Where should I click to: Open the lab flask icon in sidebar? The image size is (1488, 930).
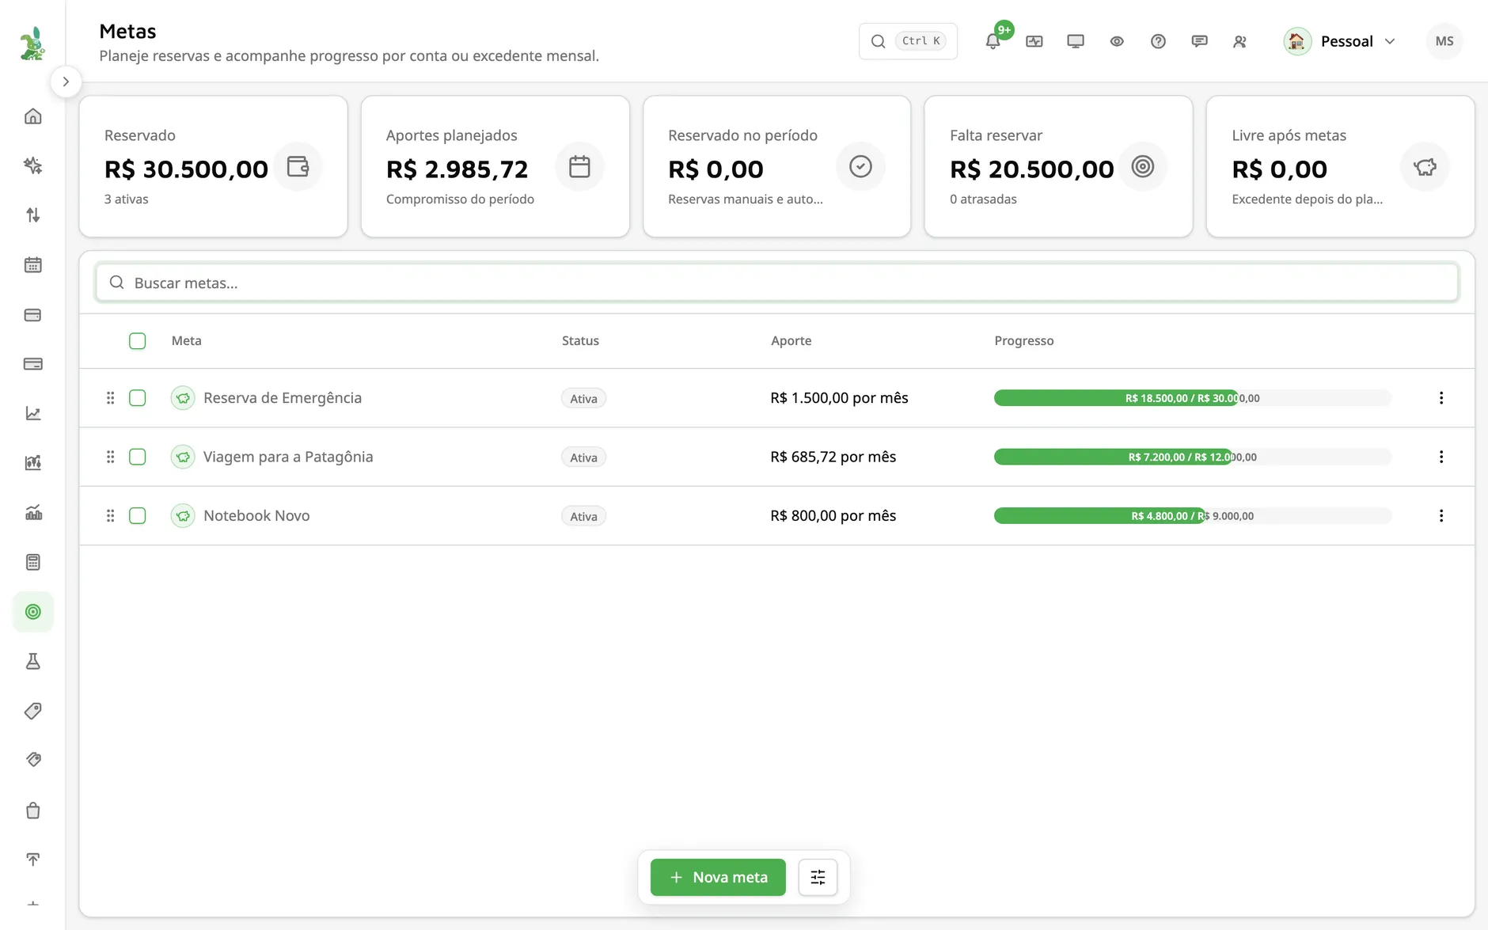coord(32,662)
